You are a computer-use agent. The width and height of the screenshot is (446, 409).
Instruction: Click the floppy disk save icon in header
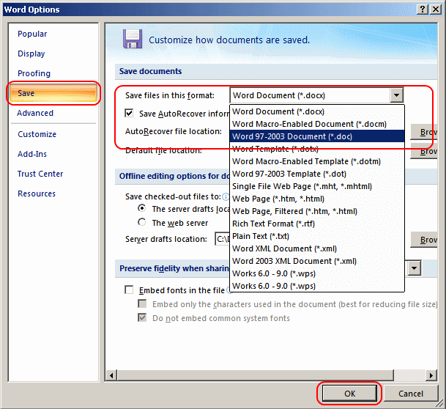133,39
